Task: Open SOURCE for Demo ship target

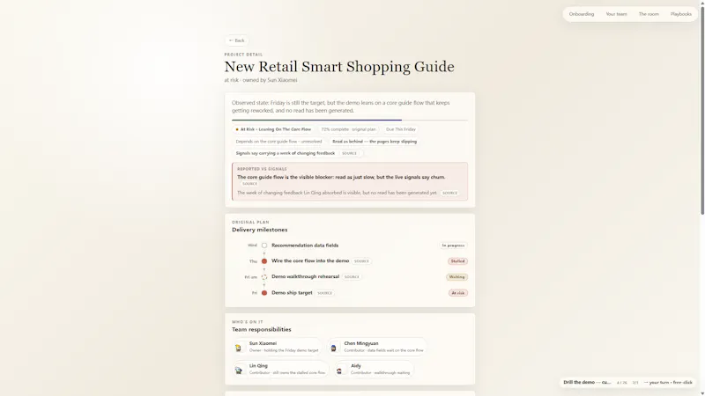Action: (x=324, y=293)
